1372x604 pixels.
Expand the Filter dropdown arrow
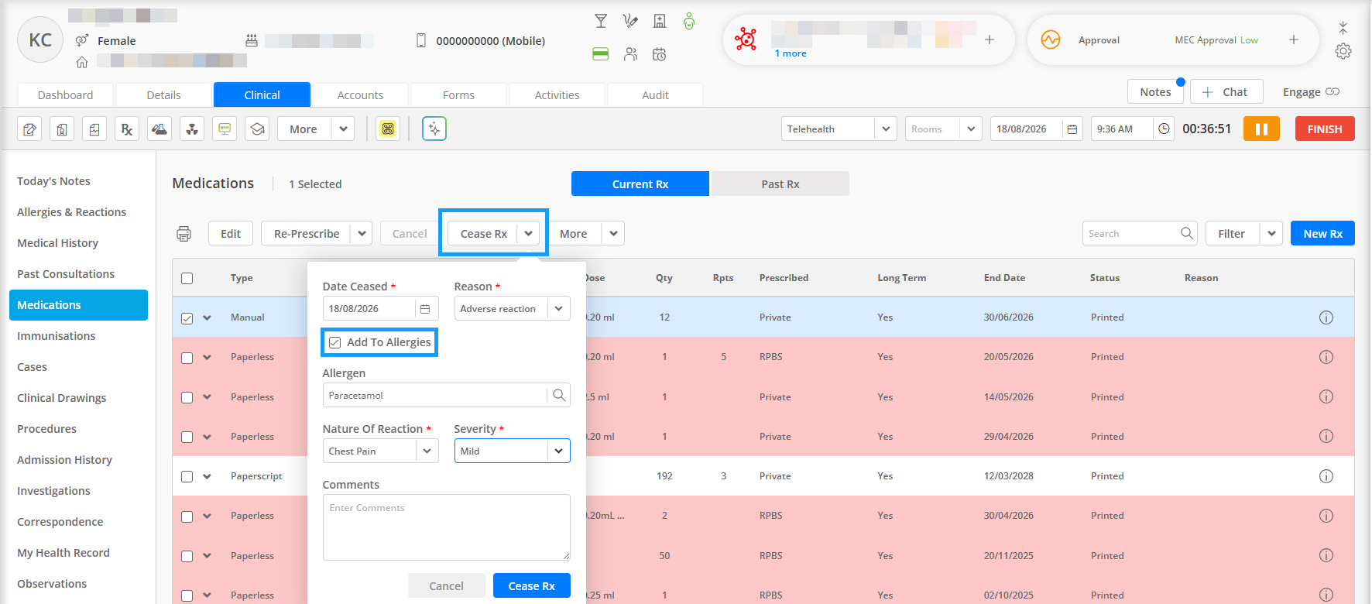[x=1271, y=233]
